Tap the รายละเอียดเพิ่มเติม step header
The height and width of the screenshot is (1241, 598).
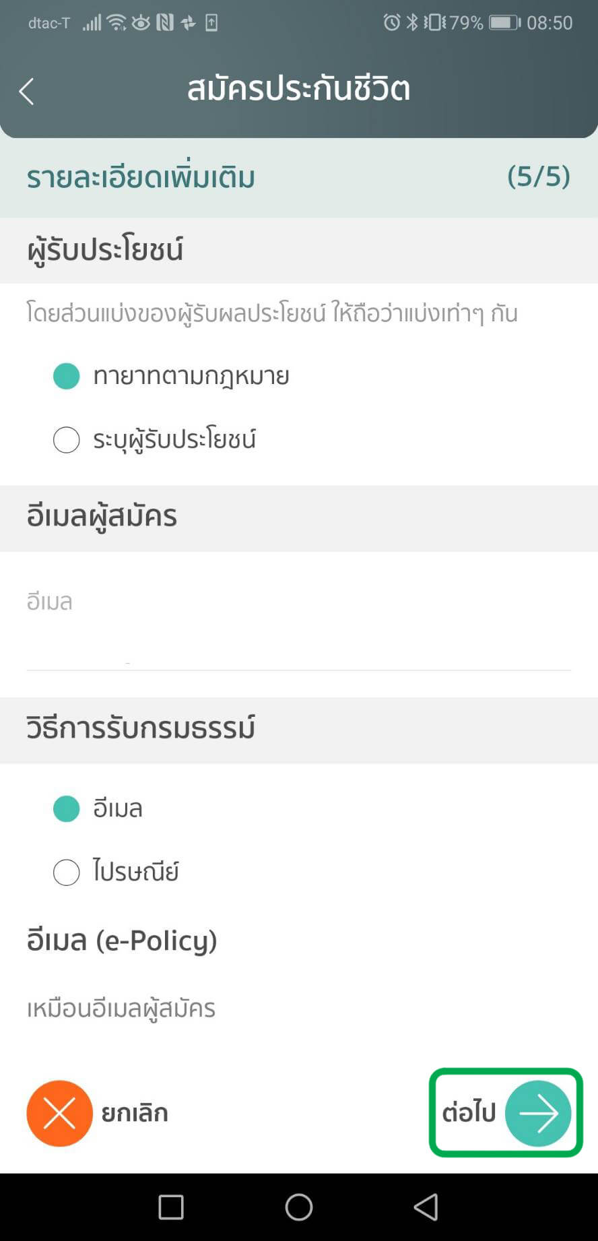tap(141, 178)
